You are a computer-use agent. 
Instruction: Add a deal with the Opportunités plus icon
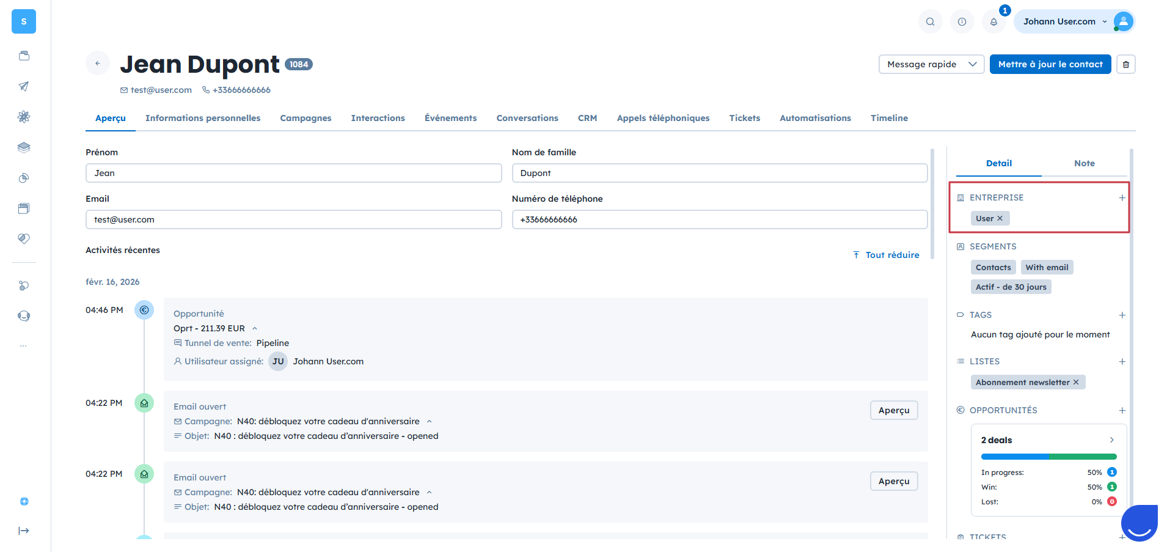pyautogui.click(x=1122, y=410)
